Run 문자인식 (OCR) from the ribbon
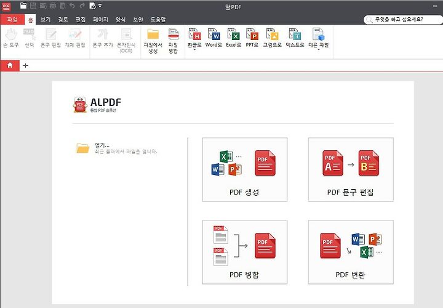The height and width of the screenshot is (308, 443). 126,41
